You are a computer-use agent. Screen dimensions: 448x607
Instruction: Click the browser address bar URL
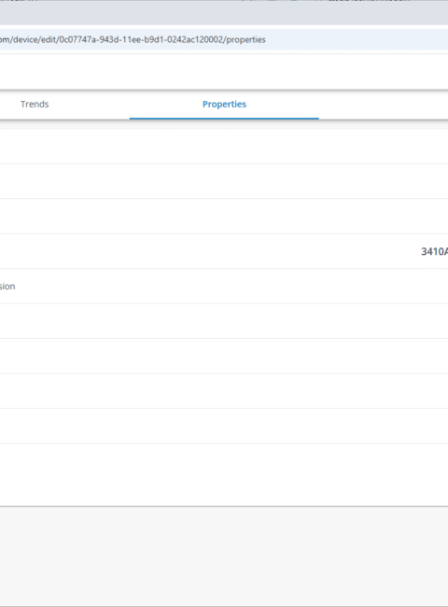coord(133,39)
